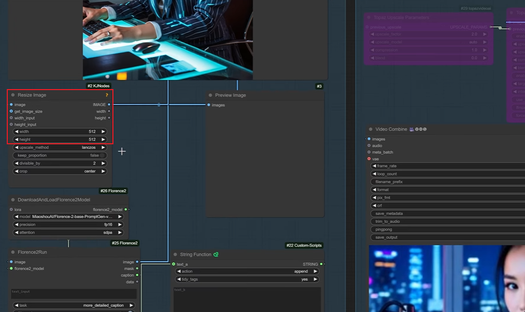The height and width of the screenshot is (312, 525).
Task: Click the mask output socket on Florence2Run
Action: 137,268
